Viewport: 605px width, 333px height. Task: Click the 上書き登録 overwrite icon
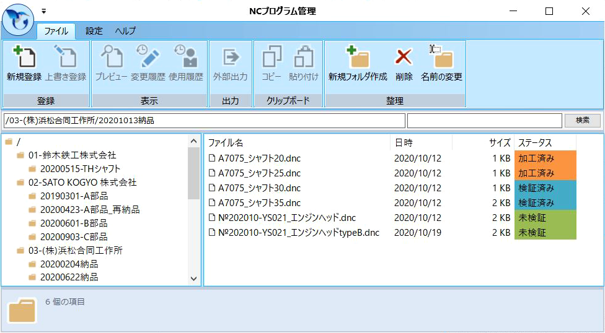coord(66,64)
